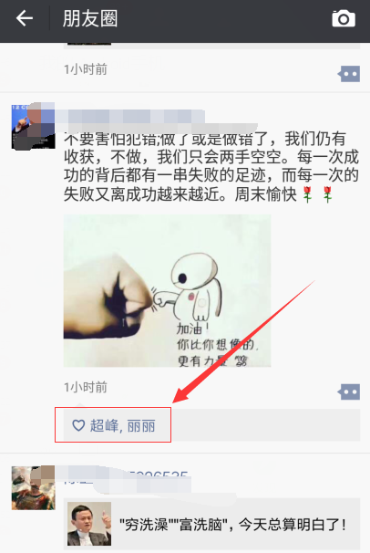Tap the rose emojis after 周末愉快
The image size is (370, 553).
317,194
